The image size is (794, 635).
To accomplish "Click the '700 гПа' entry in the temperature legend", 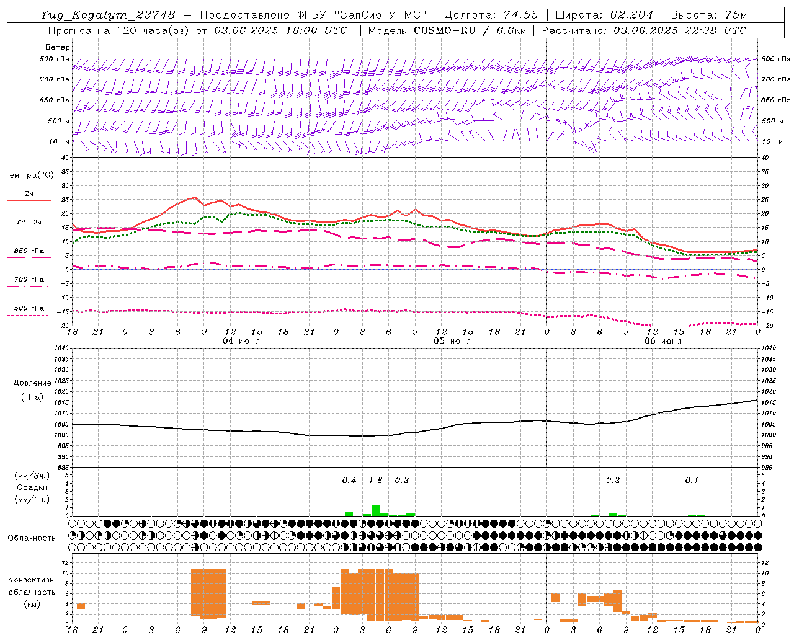I will (x=29, y=280).
